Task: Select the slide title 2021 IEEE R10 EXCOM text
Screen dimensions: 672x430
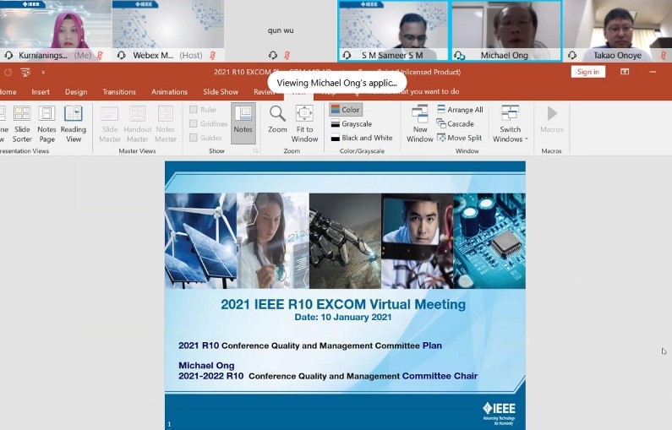Action: pos(343,304)
